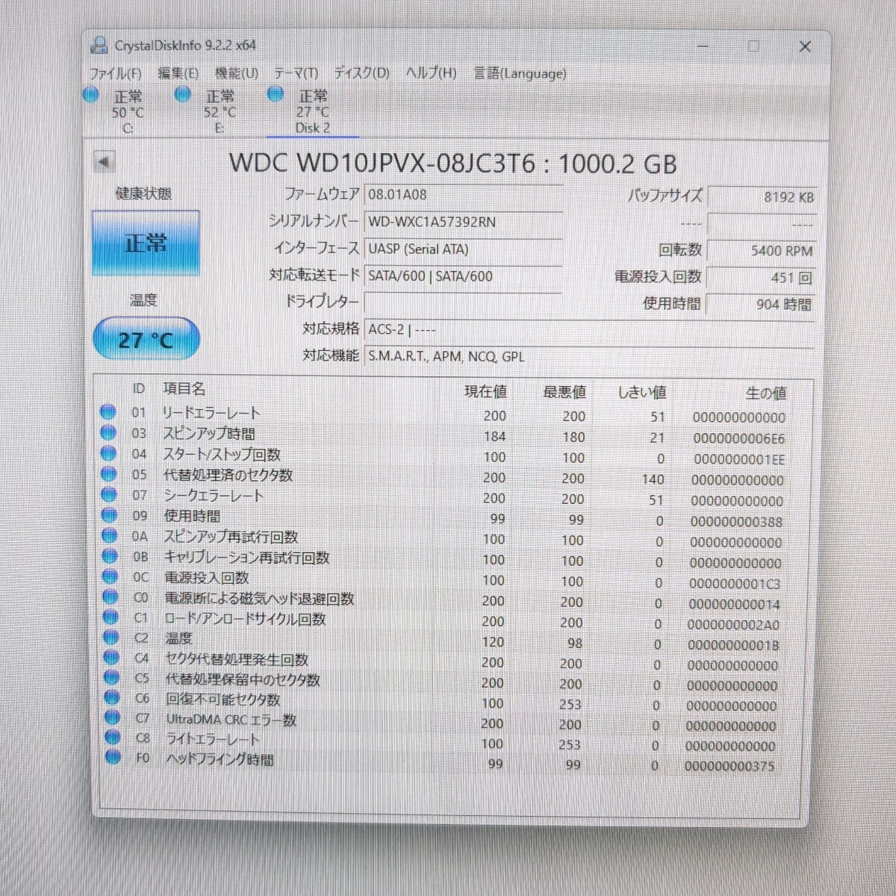Click the firmware field 08.01A08
Viewport: 896px width, 896px height.
point(463,195)
